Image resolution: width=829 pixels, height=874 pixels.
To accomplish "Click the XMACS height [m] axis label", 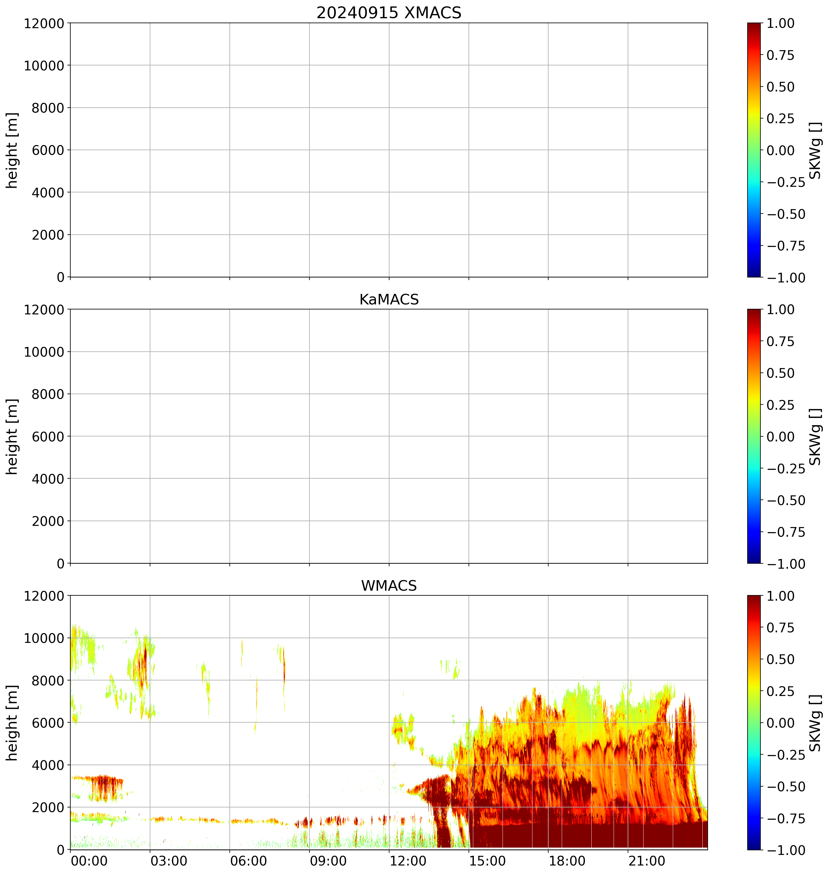I will pyautogui.click(x=12, y=150).
